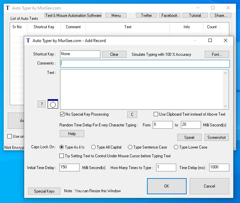This screenshot has width=240, height=203.
Task: Focus the Comments text field
Action: click(x=145, y=64)
